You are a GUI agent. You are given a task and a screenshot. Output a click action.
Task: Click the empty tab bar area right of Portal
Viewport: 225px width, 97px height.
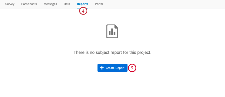pyautogui.click(x=164, y=4)
